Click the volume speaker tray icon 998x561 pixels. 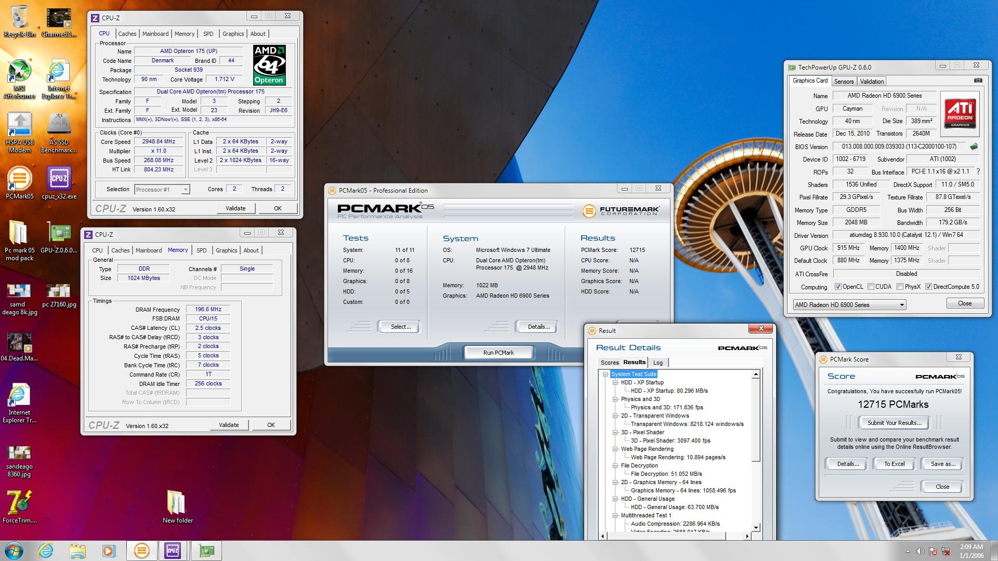tap(920, 551)
